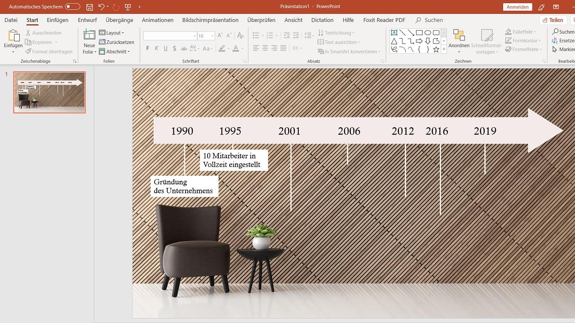Open the Undo history dropdown arrow
Image resolution: width=575 pixels, height=323 pixels.
point(108,7)
